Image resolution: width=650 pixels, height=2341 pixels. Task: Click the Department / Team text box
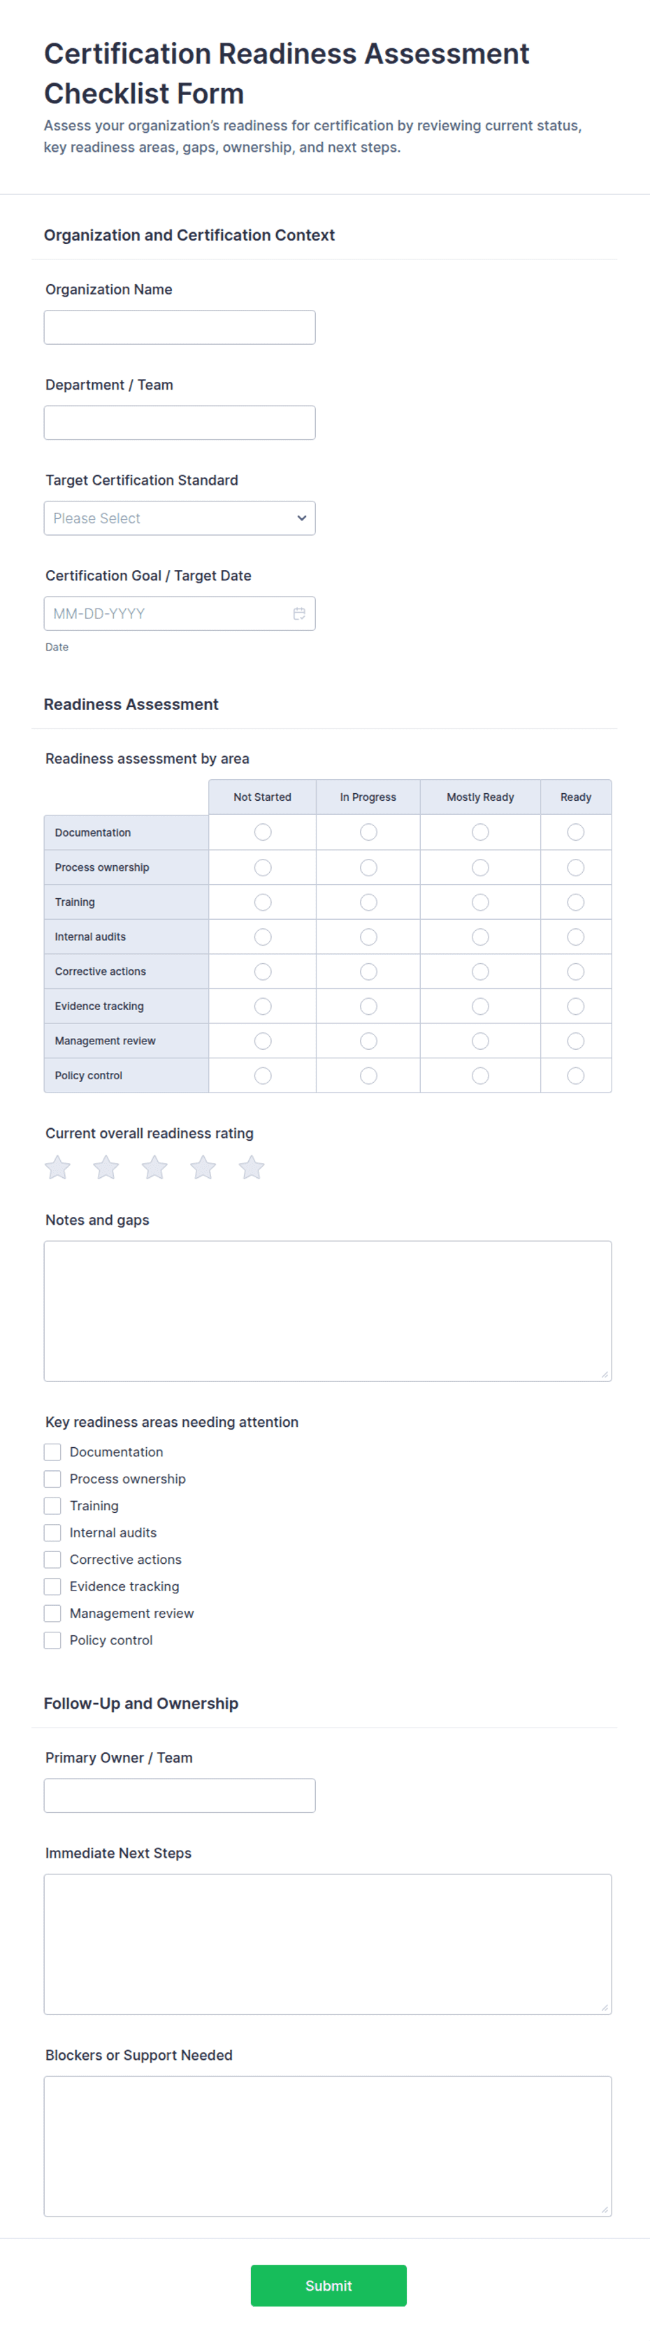180,422
